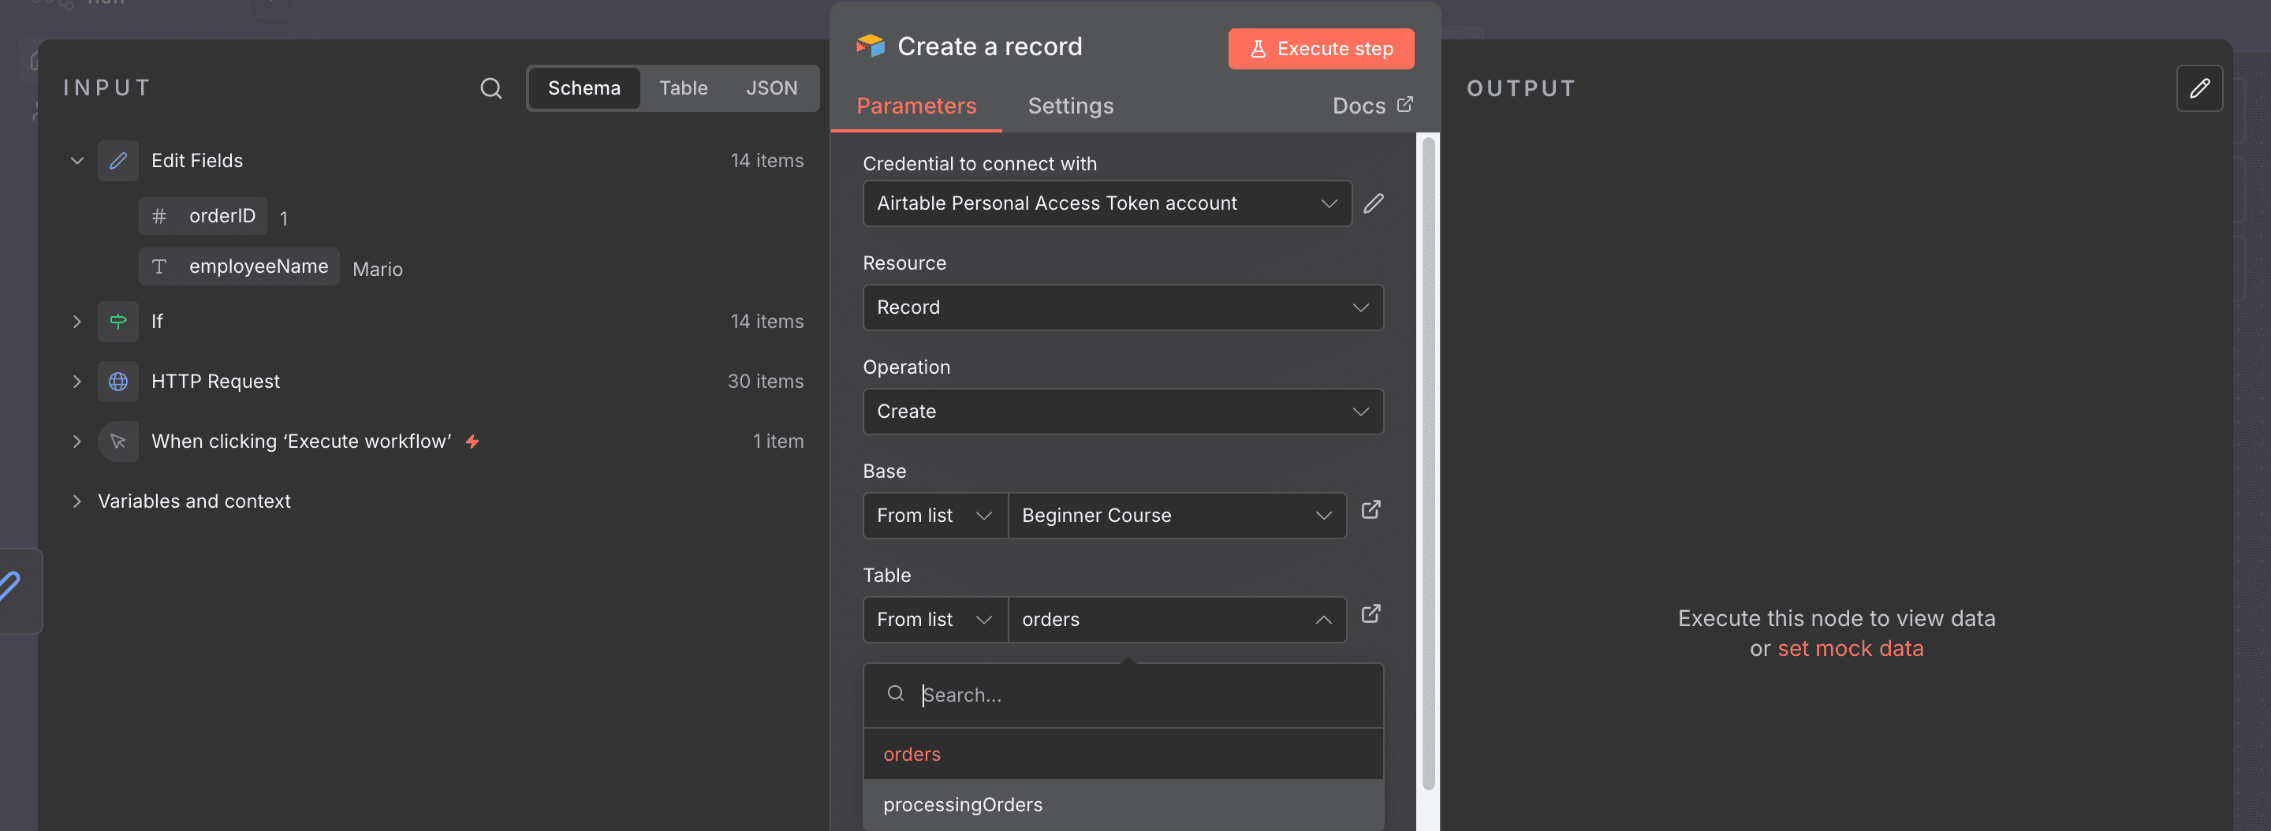Expand Variables and context section
The height and width of the screenshot is (831, 2271).
click(x=76, y=501)
